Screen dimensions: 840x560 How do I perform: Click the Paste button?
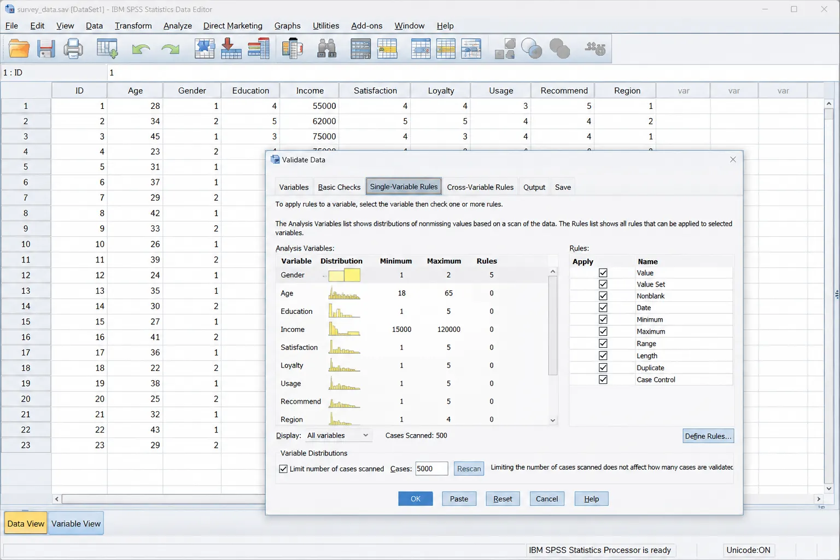point(459,499)
